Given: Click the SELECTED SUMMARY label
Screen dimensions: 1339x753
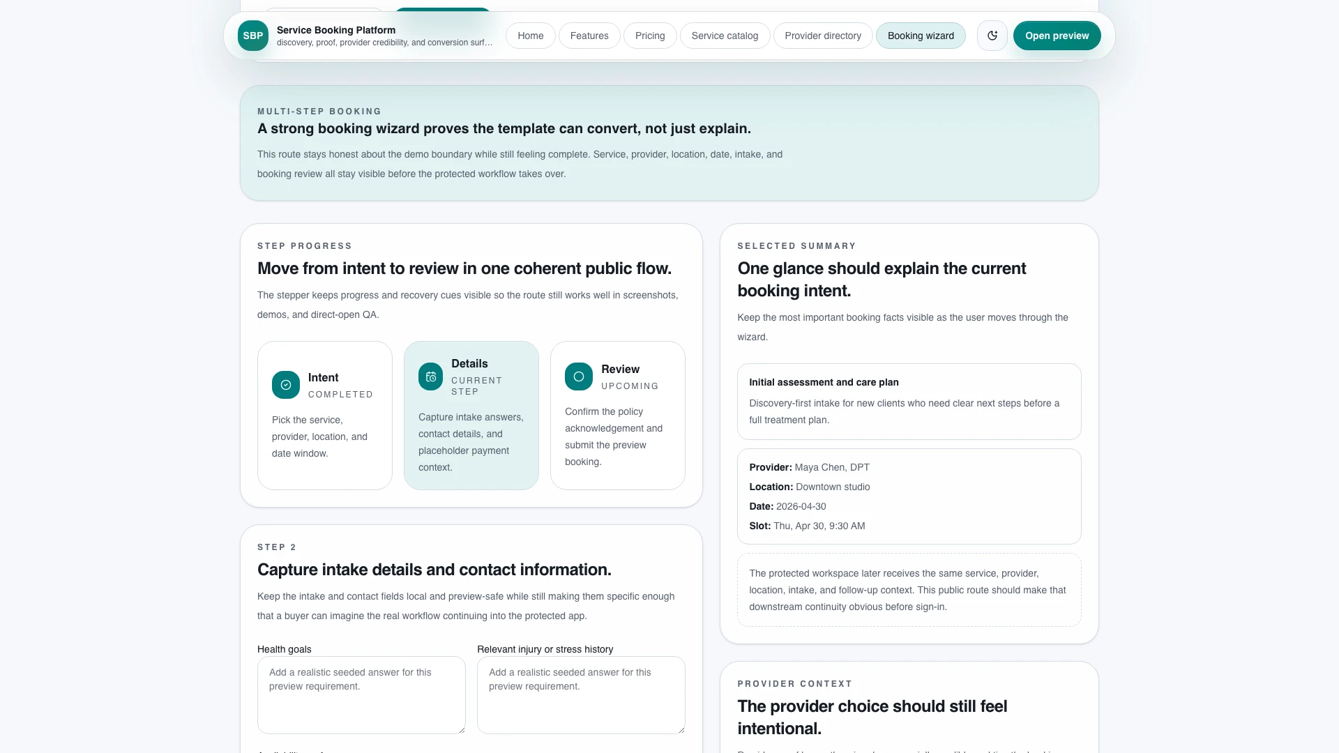Looking at the screenshot, I should click(x=796, y=246).
